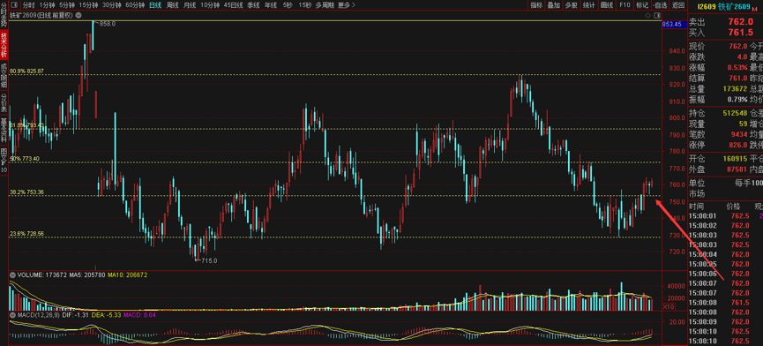Switch to 季线 quarterly chart
This screenshot has height=346, width=763.
(x=253, y=5)
